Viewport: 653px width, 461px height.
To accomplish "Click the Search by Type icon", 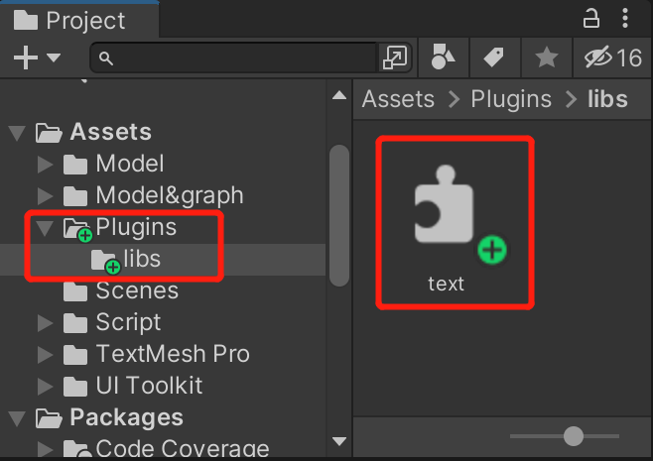I will [x=443, y=57].
